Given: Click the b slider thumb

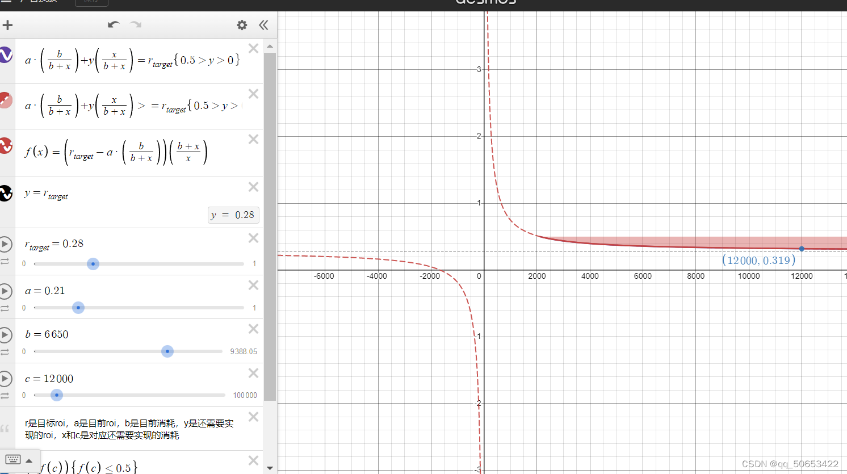Looking at the screenshot, I should [x=167, y=351].
